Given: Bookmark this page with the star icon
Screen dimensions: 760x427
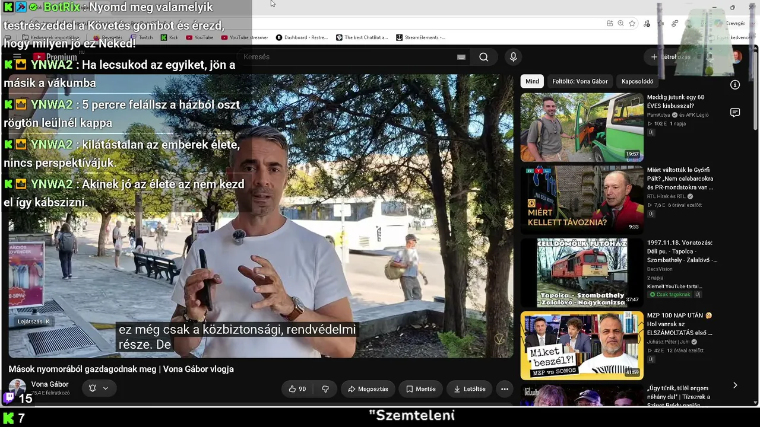Looking at the screenshot, I should [632, 23].
